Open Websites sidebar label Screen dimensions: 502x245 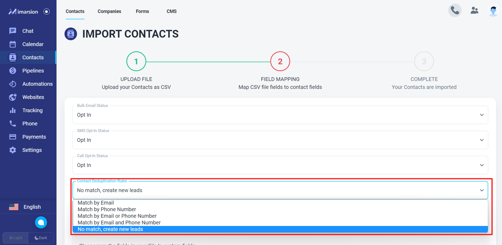click(33, 97)
